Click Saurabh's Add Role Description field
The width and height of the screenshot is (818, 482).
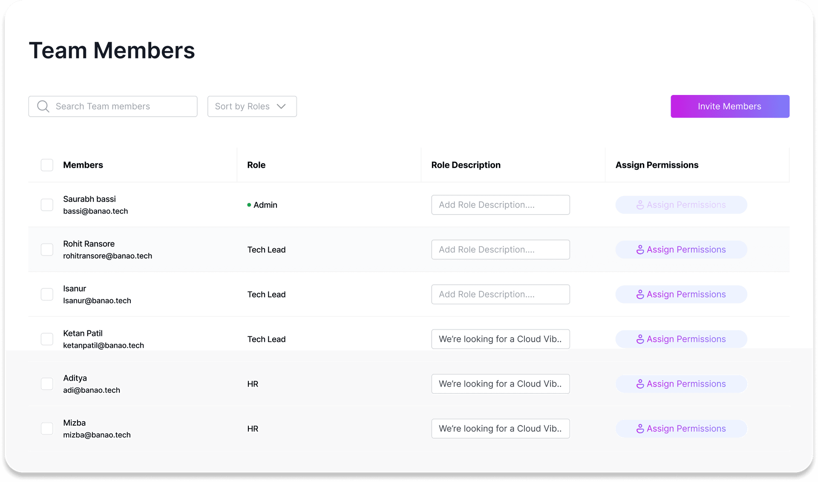500,205
